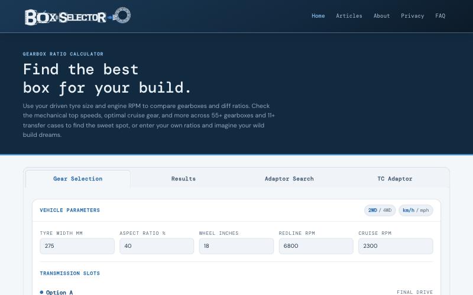This screenshot has height=295, width=473.
Task: Click the intro paragraph beginning 'Use your driven tyre size'
Action: point(149,120)
